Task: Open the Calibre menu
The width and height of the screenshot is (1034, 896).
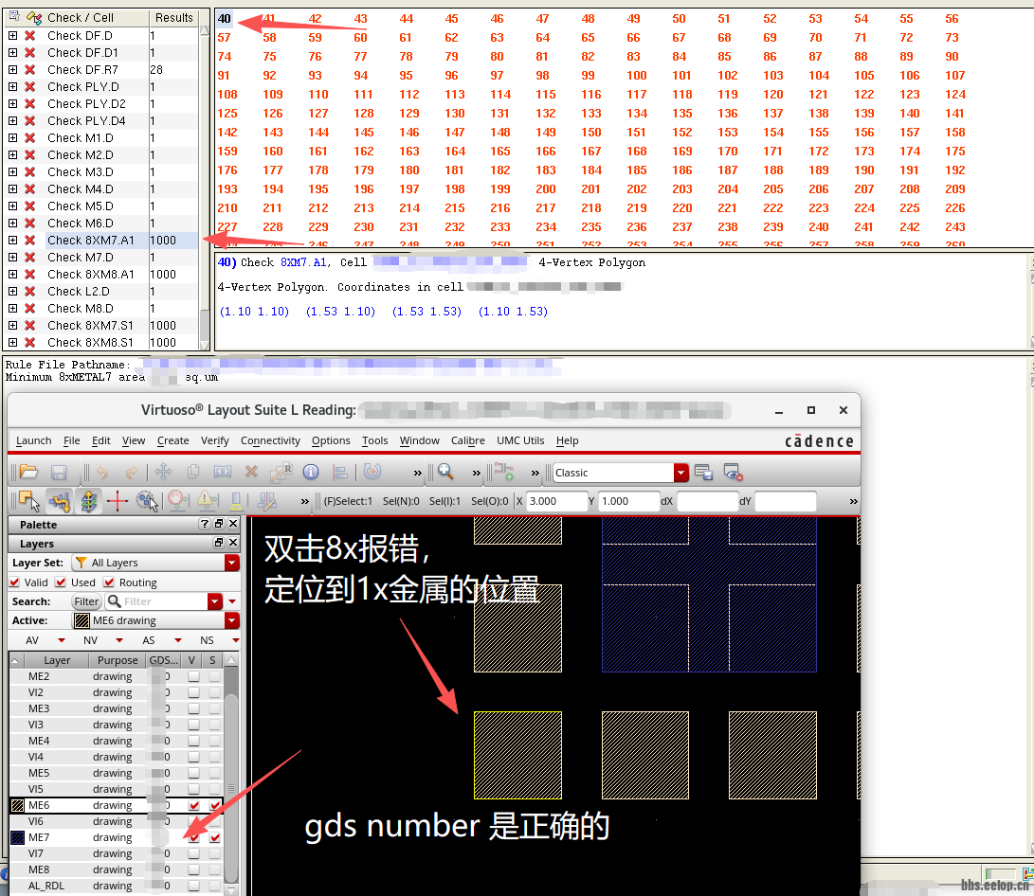Action: [467, 440]
